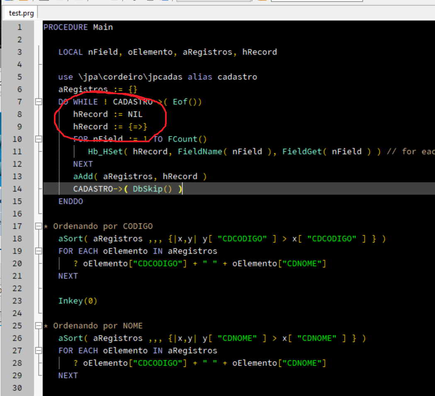435x396 pixels.
Task: Collapse the FOR EACH loop on line 19
Action: tap(39, 251)
